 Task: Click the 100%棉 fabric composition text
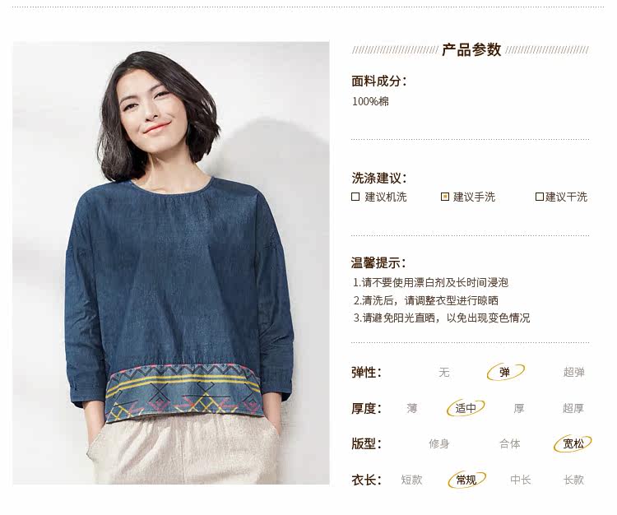pyautogui.click(x=370, y=101)
